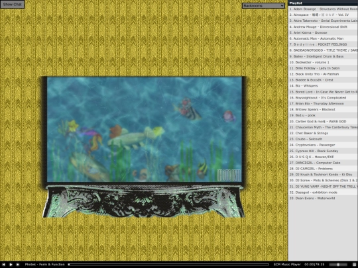Select 'DJ Screw - Plots & Schemes' track
This screenshot has height=268, width=358.
point(323,181)
